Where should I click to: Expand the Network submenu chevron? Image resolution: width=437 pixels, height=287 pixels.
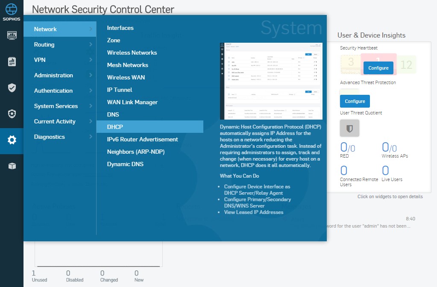(x=91, y=29)
